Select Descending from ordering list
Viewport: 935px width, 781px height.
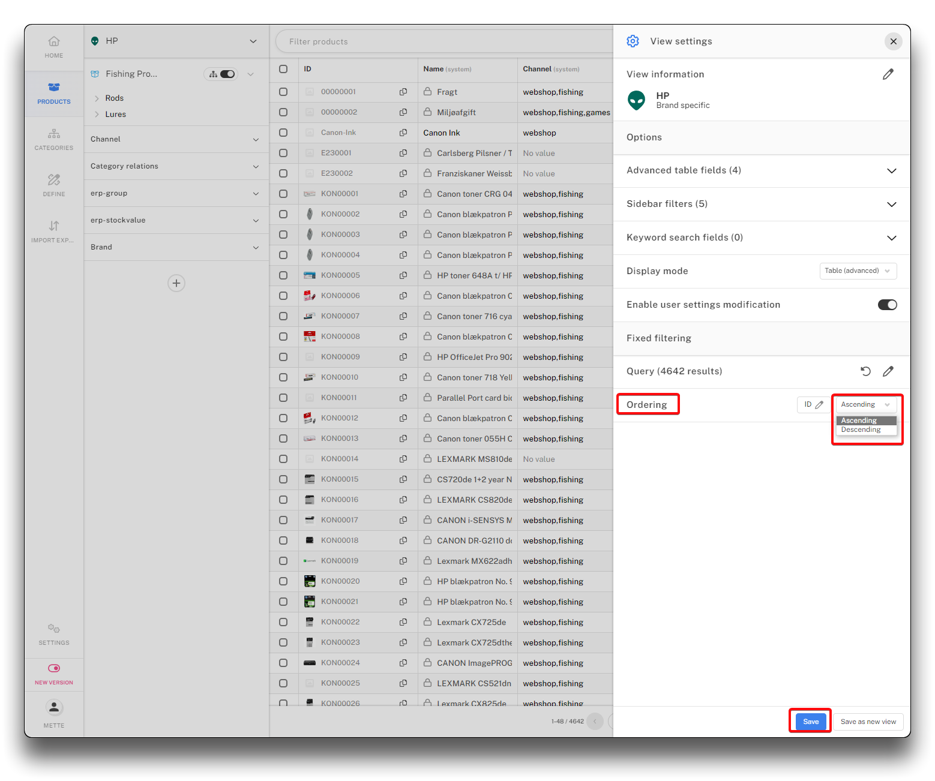coord(861,430)
